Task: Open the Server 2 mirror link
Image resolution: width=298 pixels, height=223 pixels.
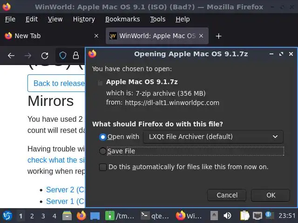Action: tap(66, 190)
